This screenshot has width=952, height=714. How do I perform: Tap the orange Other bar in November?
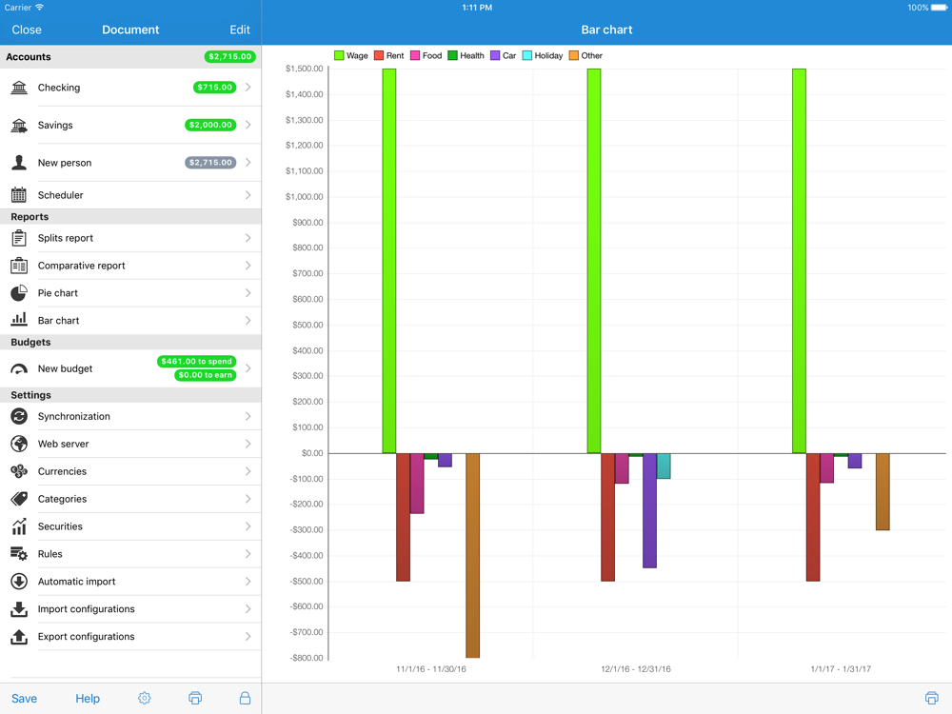(472, 556)
